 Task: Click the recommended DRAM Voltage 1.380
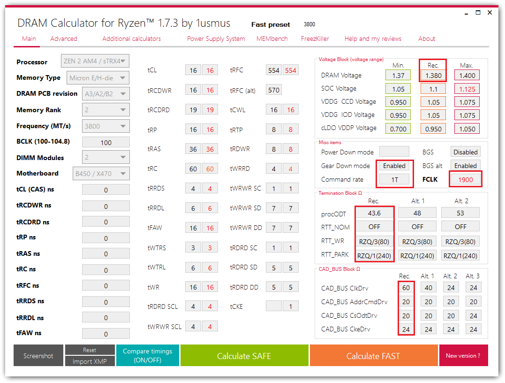434,75
